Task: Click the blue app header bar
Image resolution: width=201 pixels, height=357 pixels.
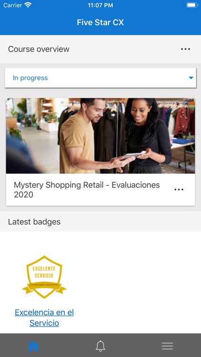Action: [100, 22]
